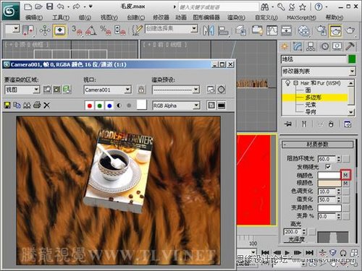This screenshot has height=271, width=362.
Task: Redo the last undone action
Action: [76, 7]
